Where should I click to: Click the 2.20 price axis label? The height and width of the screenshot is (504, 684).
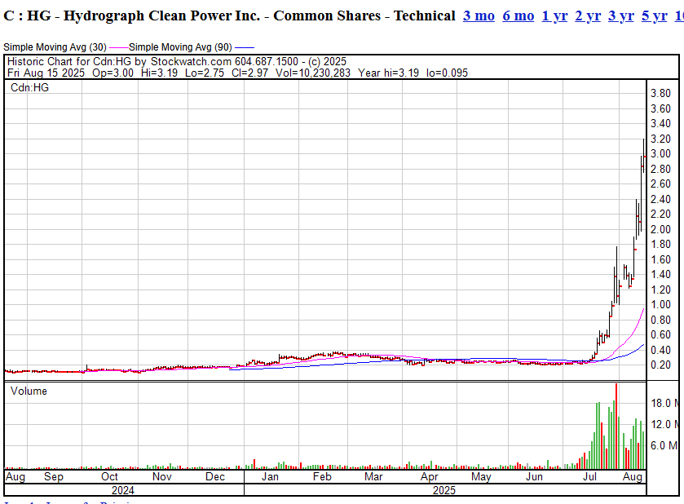(x=660, y=214)
